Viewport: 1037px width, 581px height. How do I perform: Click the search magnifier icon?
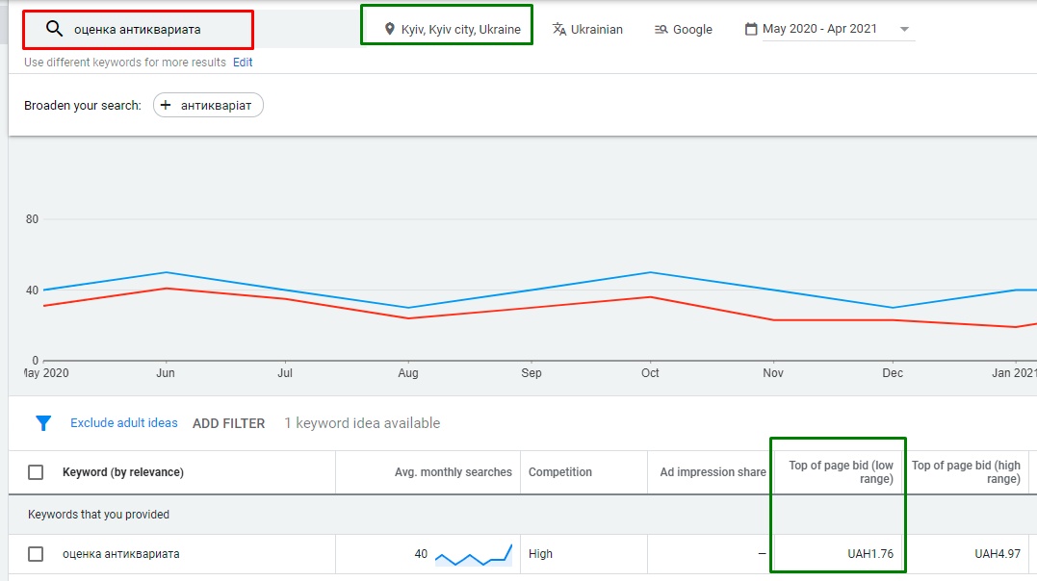tap(54, 29)
